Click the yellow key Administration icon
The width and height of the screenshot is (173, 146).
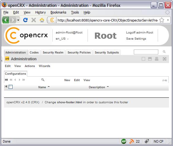click(x=7, y=59)
